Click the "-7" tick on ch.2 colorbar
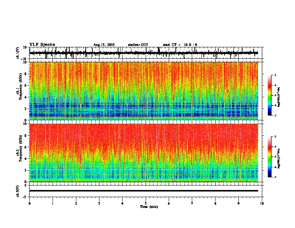The image size is (295, 228). [275, 177]
